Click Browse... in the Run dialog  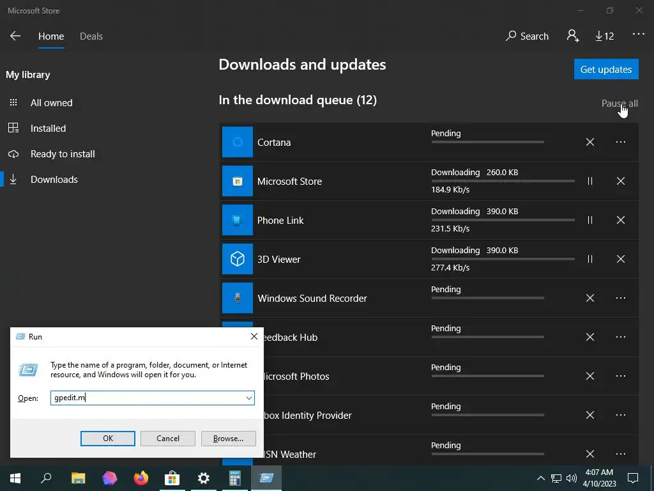[x=228, y=439]
